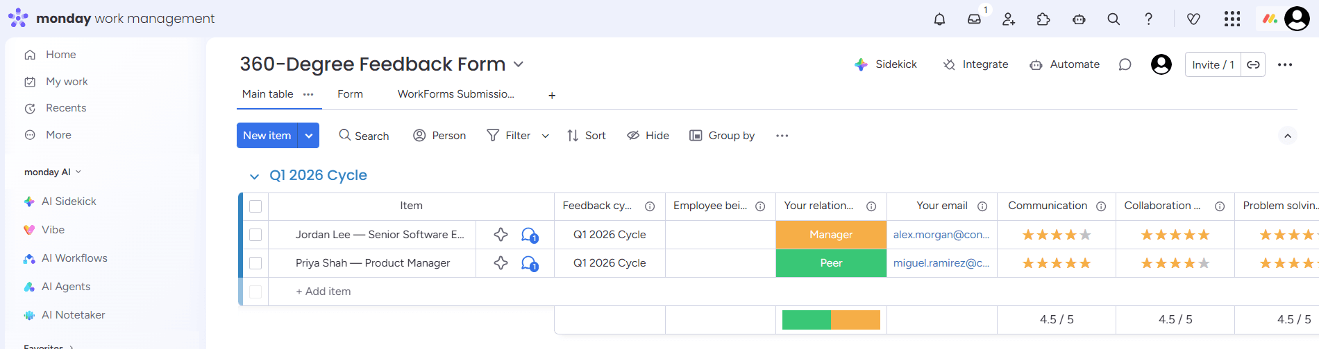
Task: Click the Automate button
Action: (x=1066, y=64)
